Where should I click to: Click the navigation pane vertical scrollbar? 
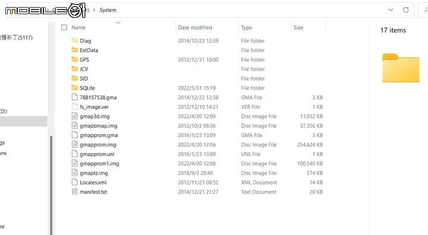tap(51, 185)
